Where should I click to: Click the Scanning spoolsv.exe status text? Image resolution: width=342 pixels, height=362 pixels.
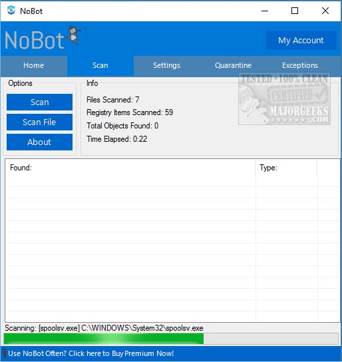tap(104, 328)
